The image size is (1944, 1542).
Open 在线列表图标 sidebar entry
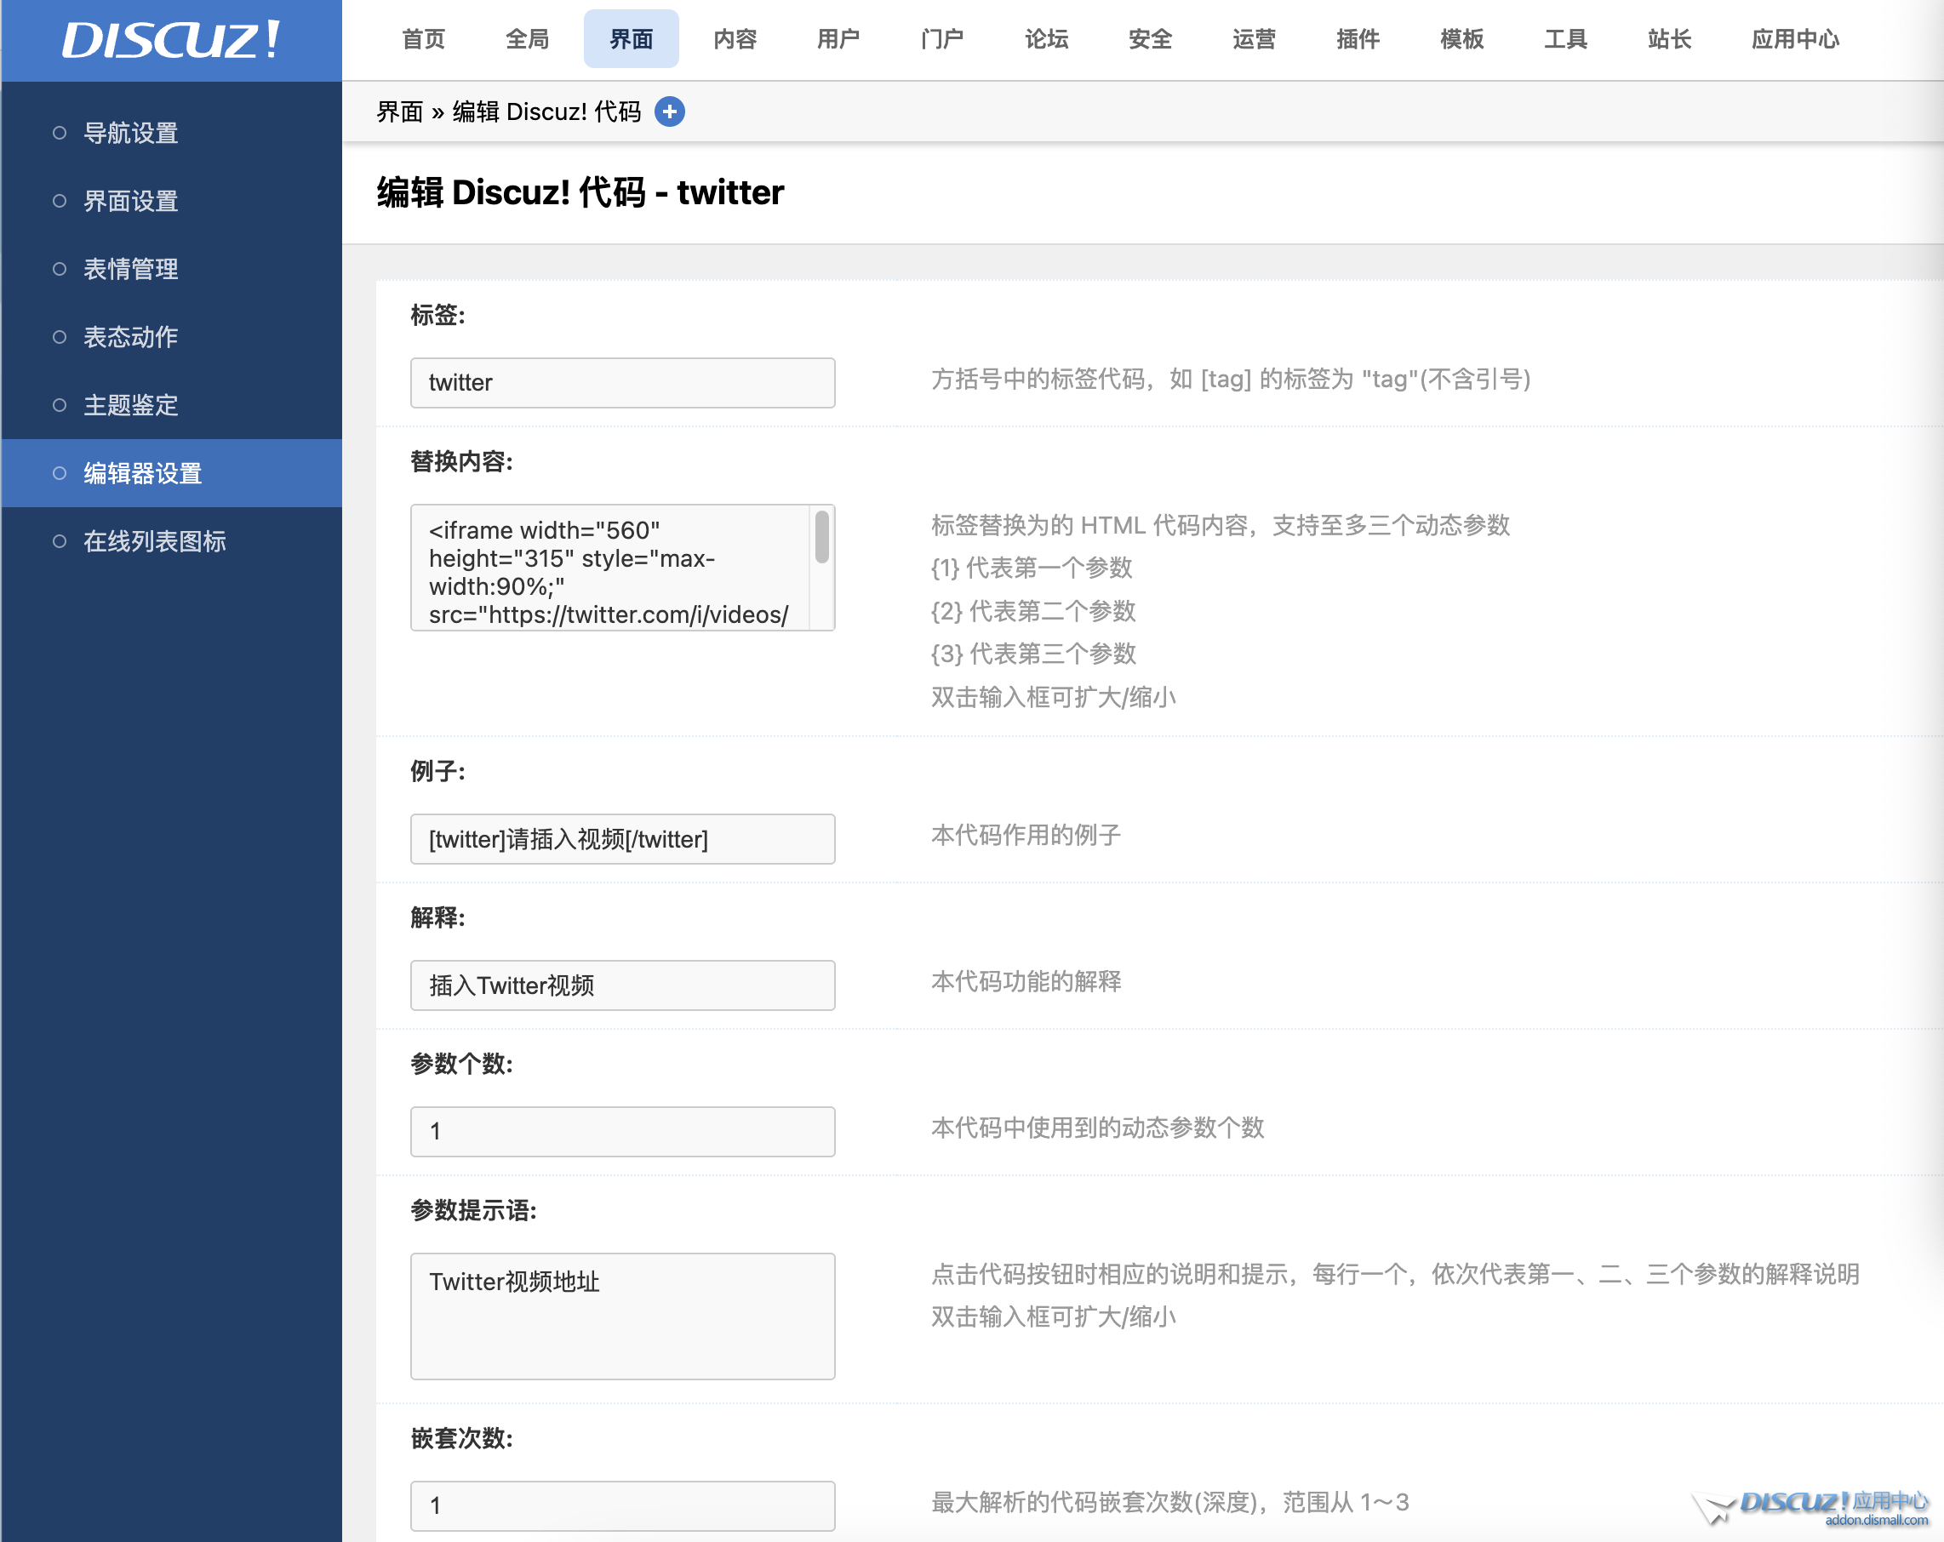[x=154, y=541]
